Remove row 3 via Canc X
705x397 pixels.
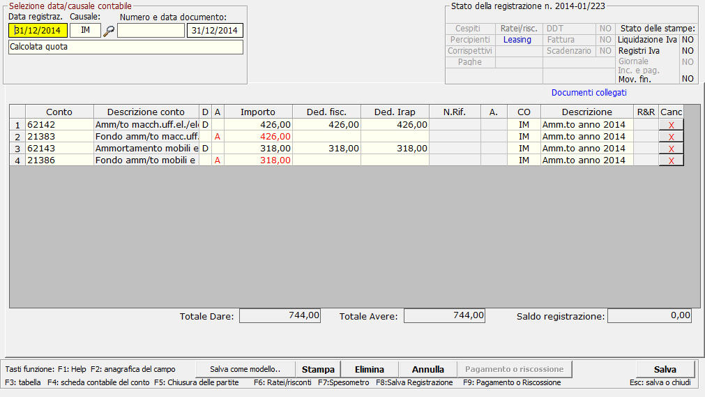(671, 149)
